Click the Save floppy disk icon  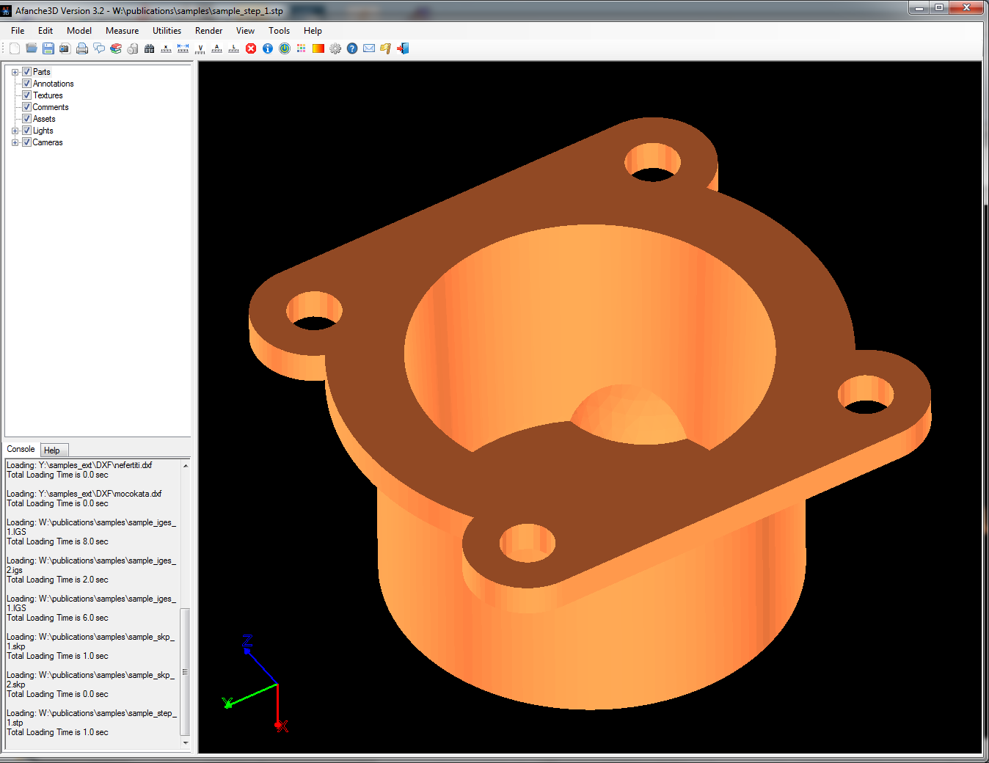click(48, 48)
